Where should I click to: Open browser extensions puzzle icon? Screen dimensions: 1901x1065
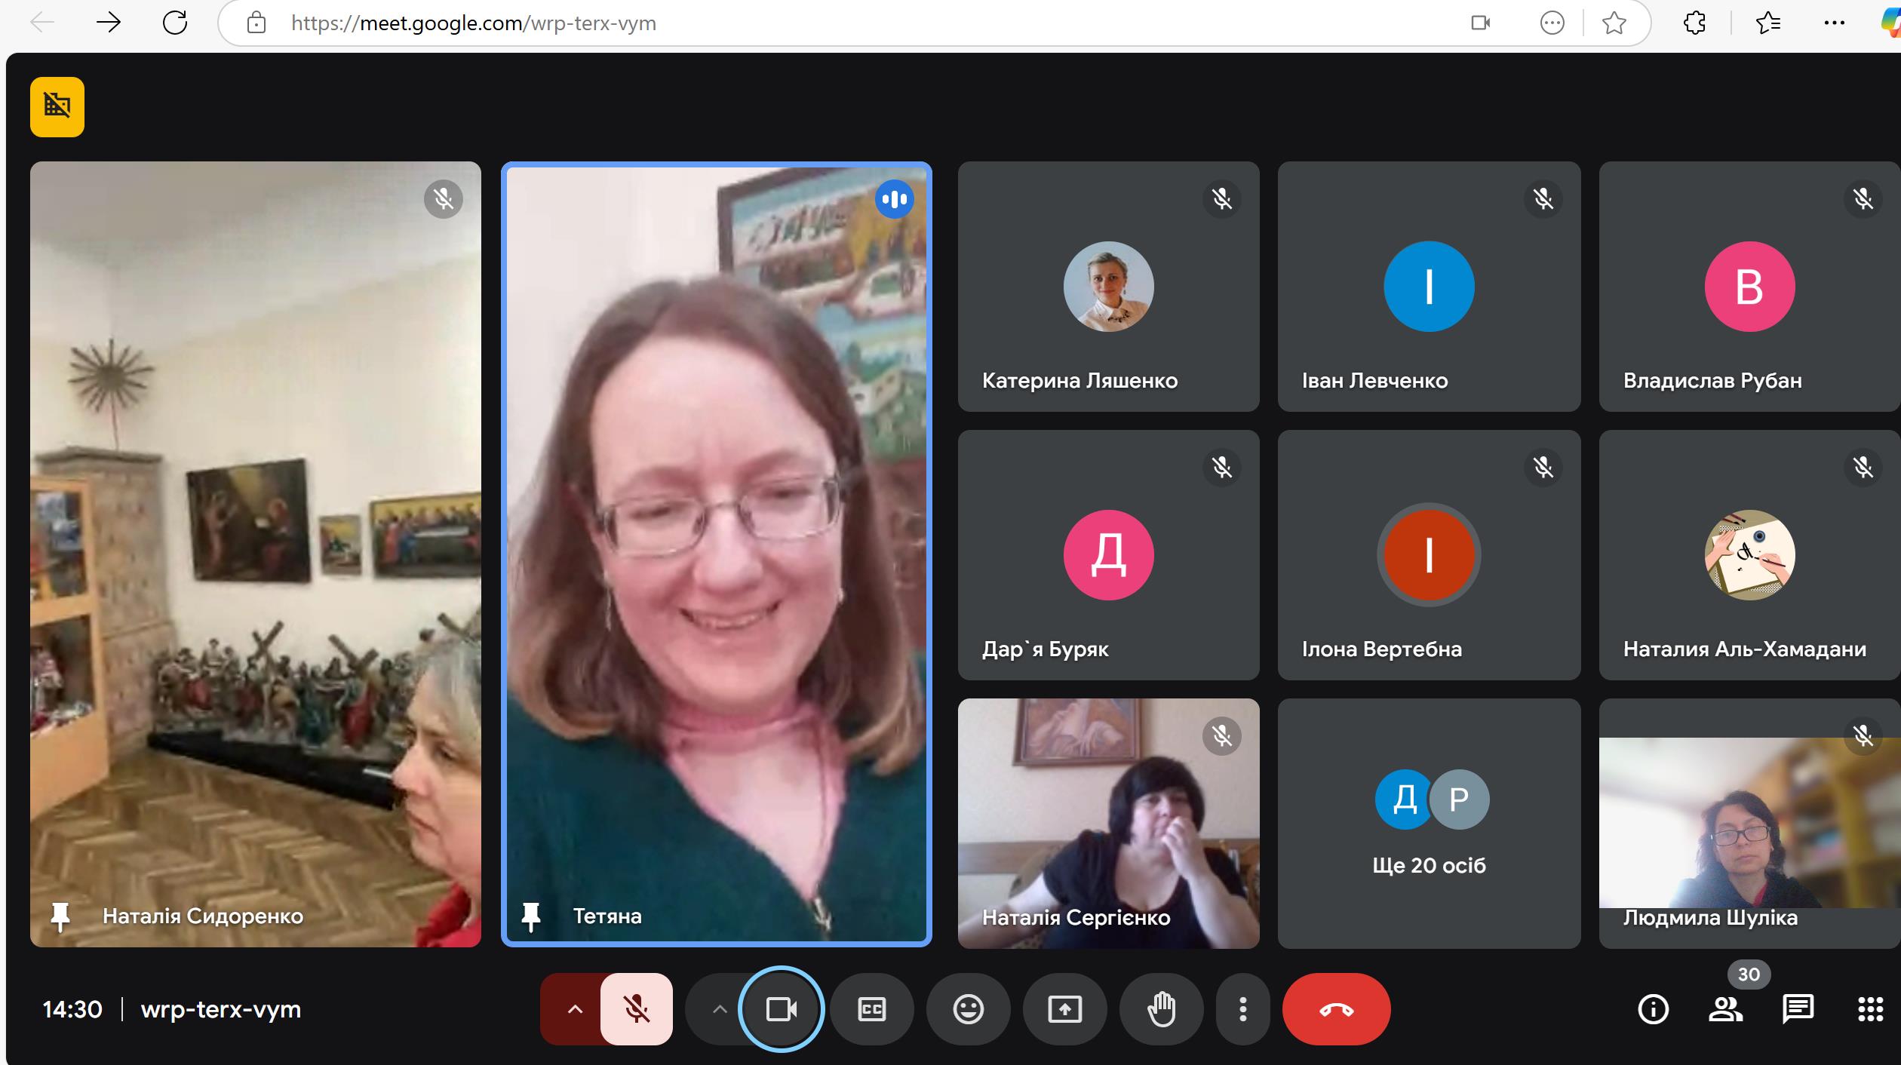1694,23
